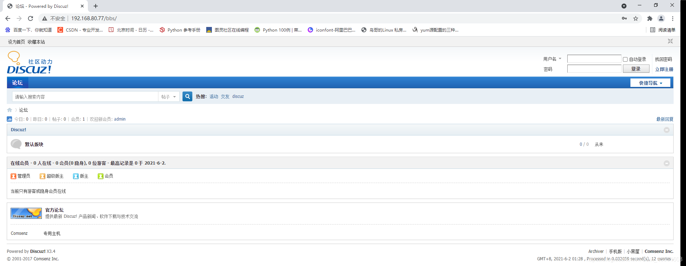Screen dimensions: 686x266
Task: Click 设为首页 in the top bar
Action: 17,42
